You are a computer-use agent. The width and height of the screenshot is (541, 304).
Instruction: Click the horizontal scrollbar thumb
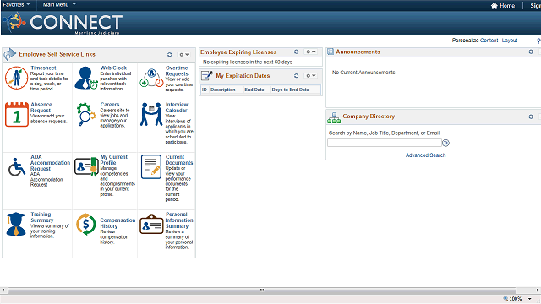262,290
